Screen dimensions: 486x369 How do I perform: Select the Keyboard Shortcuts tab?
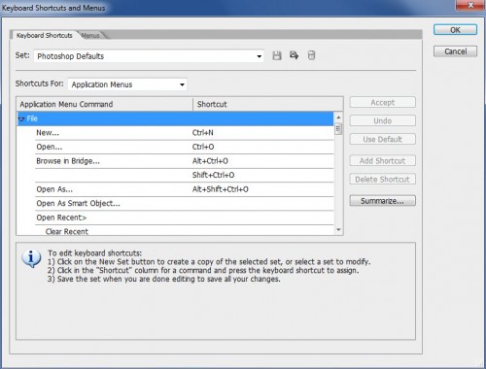tap(45, 35)
